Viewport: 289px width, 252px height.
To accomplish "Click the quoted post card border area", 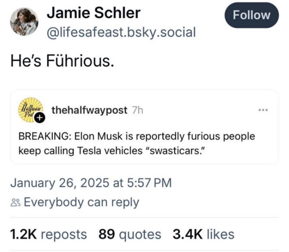I will coord(144,127).
